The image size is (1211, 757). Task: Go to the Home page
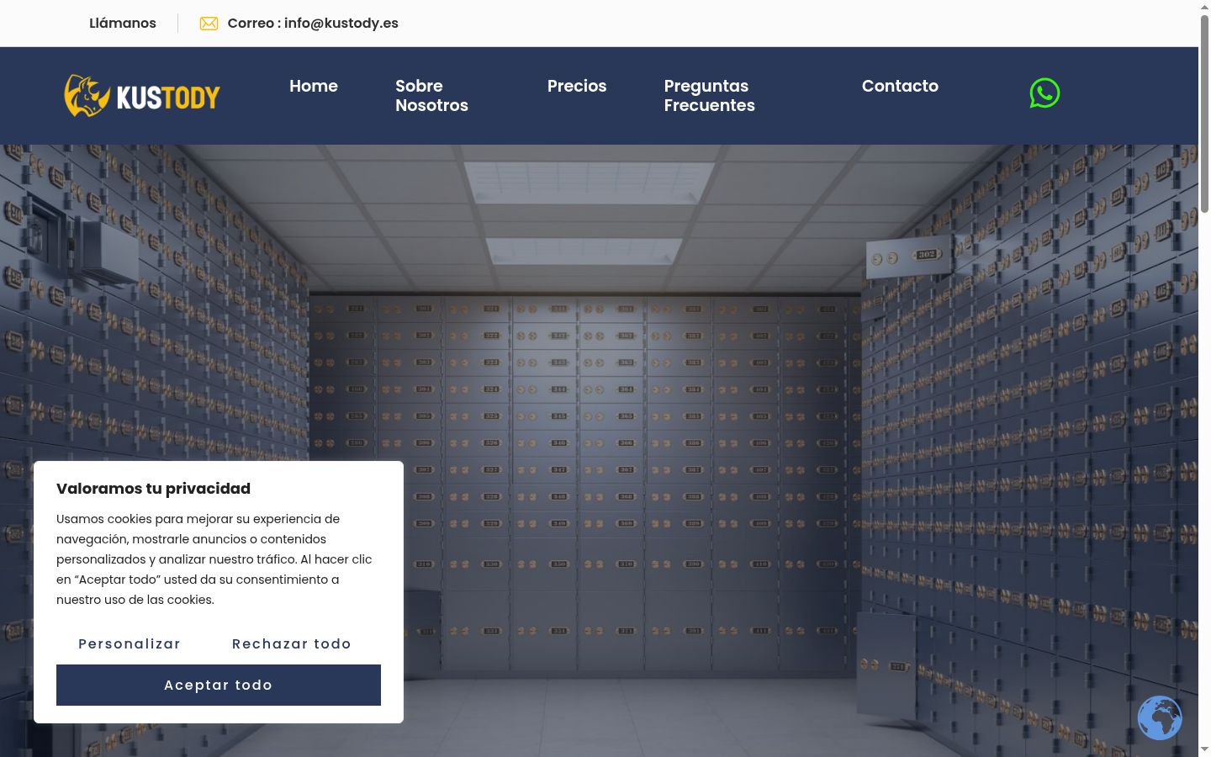click(314, 86)
